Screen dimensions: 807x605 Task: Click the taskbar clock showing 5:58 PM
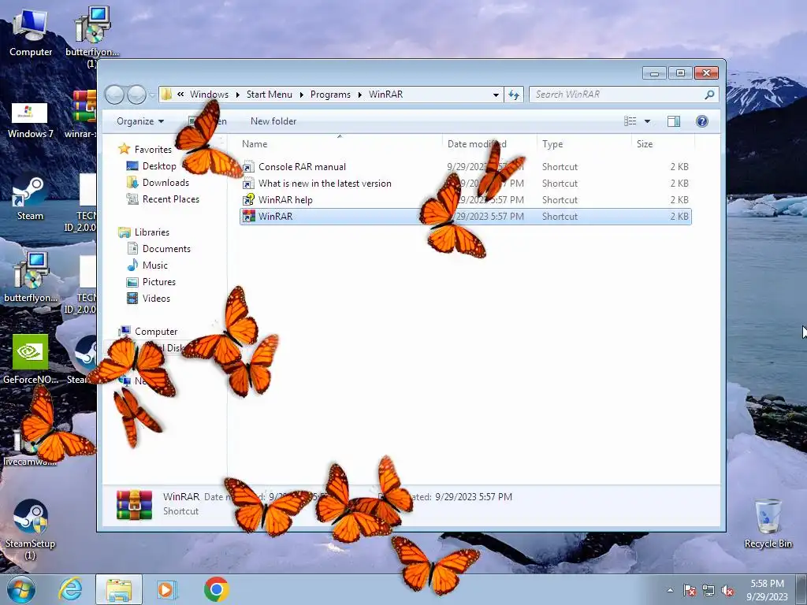pyautogui.click(x=767, y=590)
